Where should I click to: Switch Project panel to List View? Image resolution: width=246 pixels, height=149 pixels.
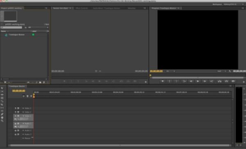click(2, 82)
